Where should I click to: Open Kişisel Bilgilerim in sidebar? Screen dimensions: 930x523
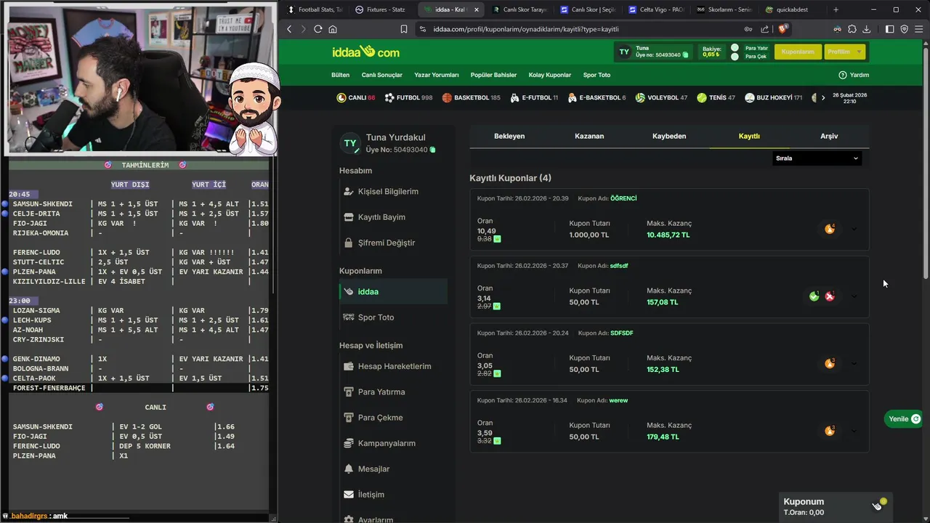tap(388, 192)
